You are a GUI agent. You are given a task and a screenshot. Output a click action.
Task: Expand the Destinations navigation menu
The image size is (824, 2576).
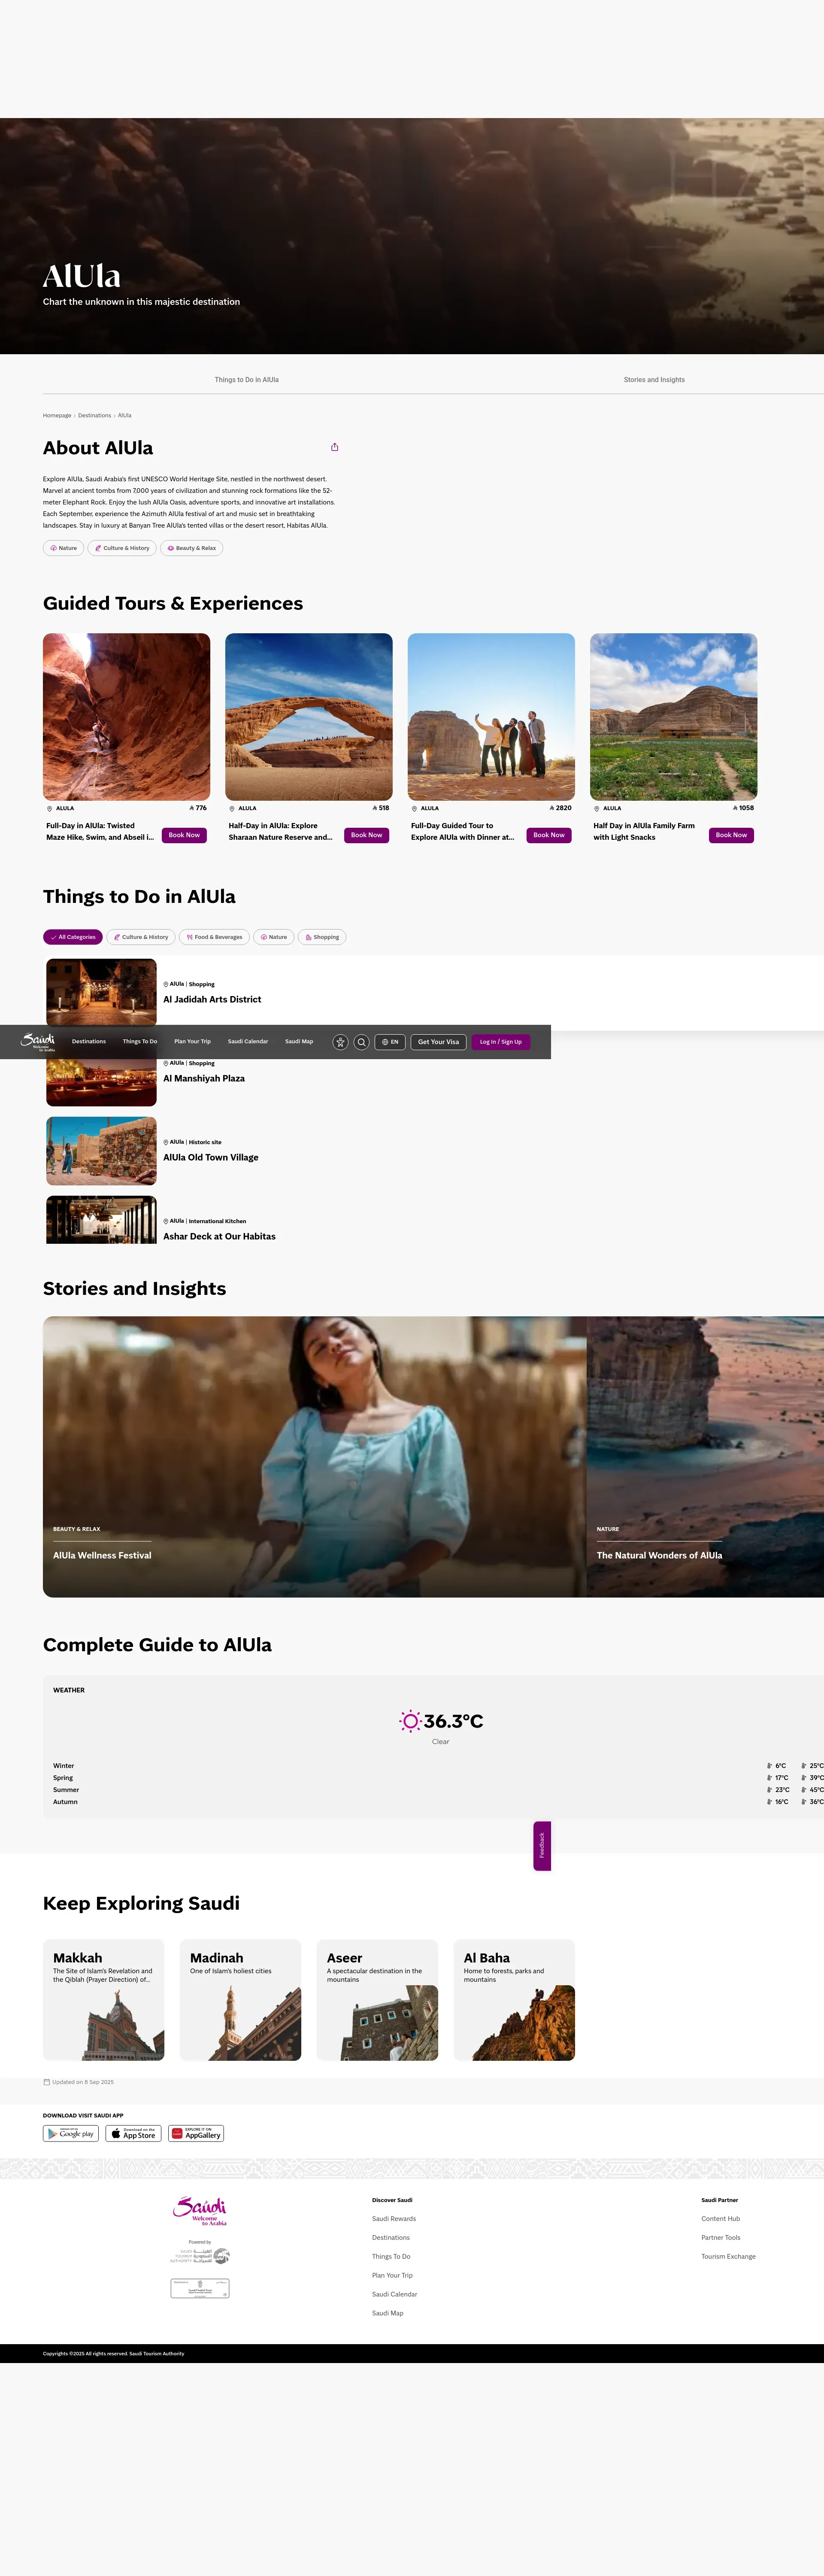(x=89, y=1042)
